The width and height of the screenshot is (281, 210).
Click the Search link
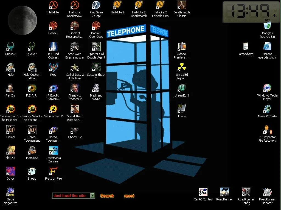[x=107, y=196]
